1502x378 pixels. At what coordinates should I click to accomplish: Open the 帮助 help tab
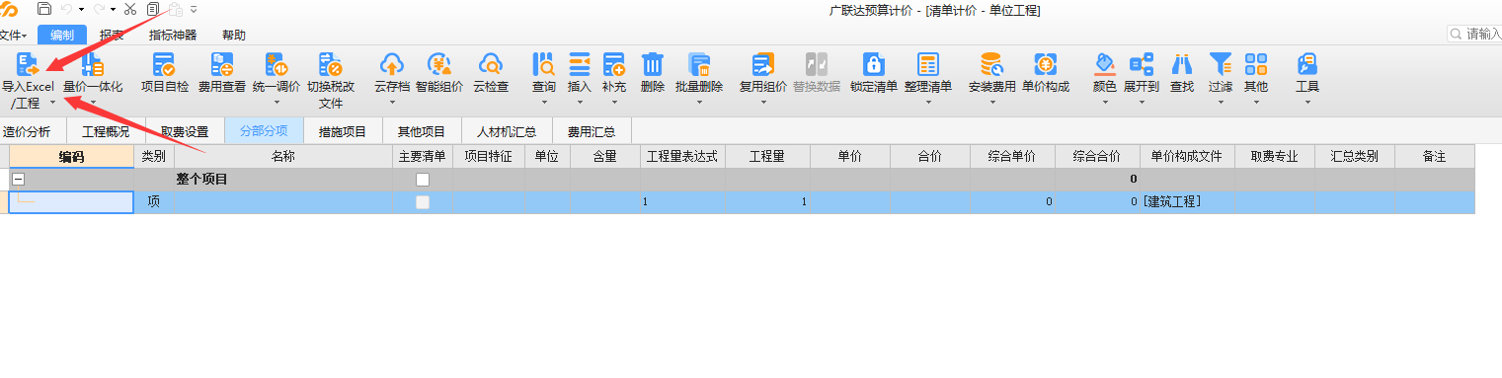click(234, 35)
